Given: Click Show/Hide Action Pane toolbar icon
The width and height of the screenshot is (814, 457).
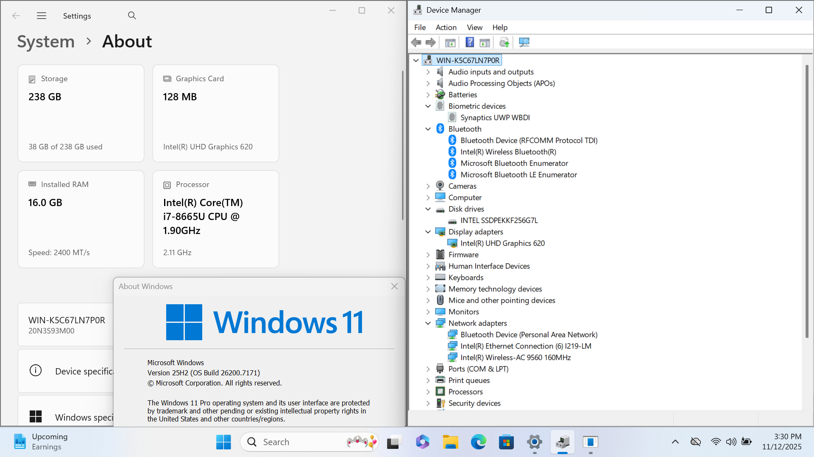Looking at the screenshot, I should point(485,42).
